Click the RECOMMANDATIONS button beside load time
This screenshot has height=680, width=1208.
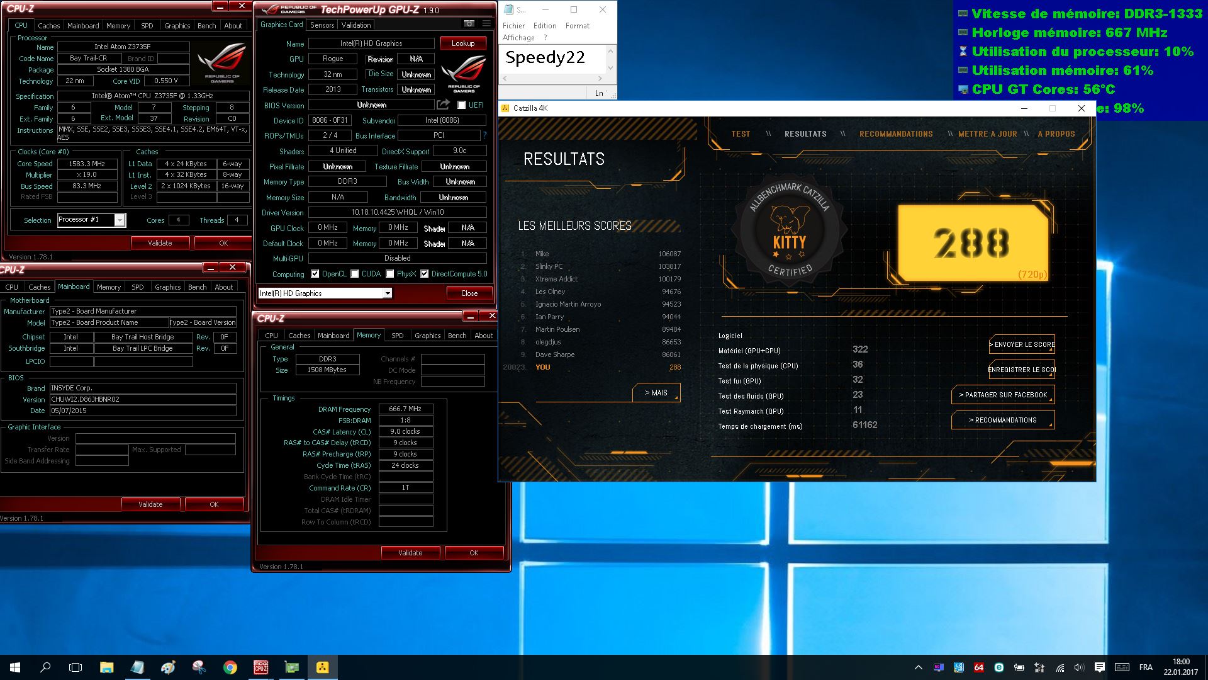pyautogui.click(x=1003, y=420)
